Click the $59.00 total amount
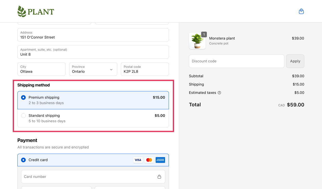The image size is (322, 189). coord(295,105)
